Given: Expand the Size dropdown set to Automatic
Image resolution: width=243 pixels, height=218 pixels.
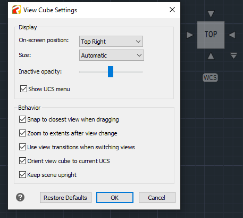Looking at the screenshot, I should pyautogui.click(x=112, y=55).
